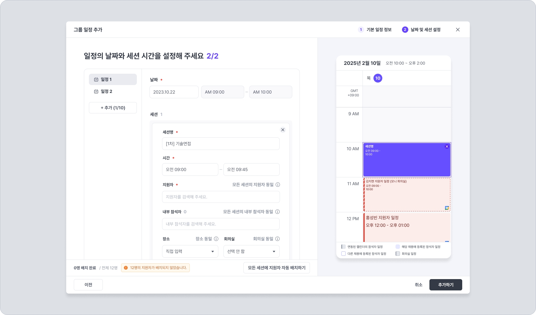The width and height of the screenshot is (536, 315).
Task: Go back with the 이전 button
Action: (x=88, y=285)
